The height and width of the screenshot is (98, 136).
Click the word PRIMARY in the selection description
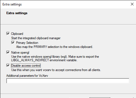(x=40, y=47)
